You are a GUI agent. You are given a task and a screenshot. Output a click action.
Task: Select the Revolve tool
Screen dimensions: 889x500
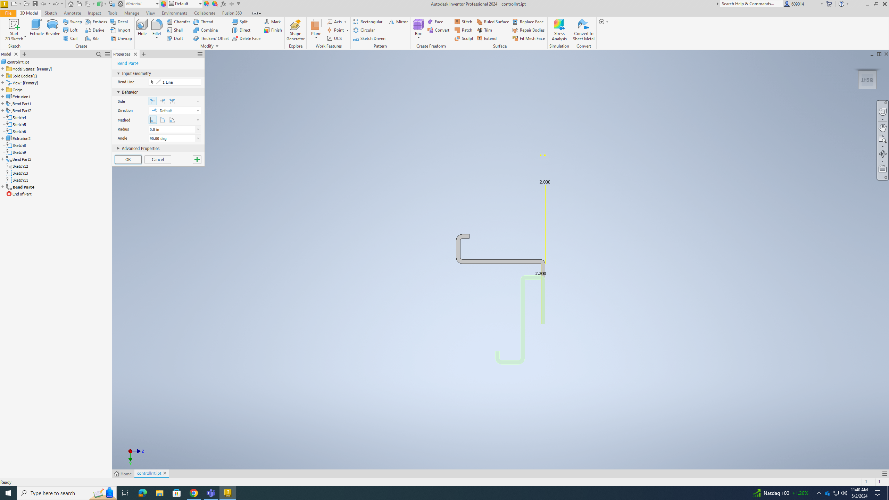(53, 27)
